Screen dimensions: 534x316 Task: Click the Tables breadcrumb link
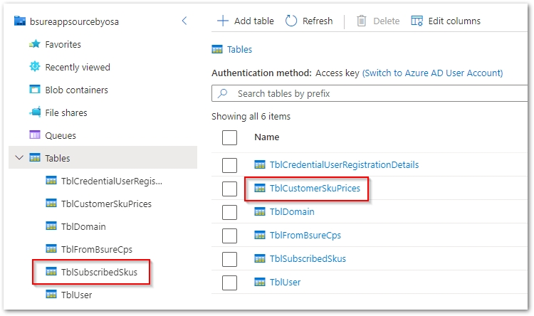click(x=239, y=50)
